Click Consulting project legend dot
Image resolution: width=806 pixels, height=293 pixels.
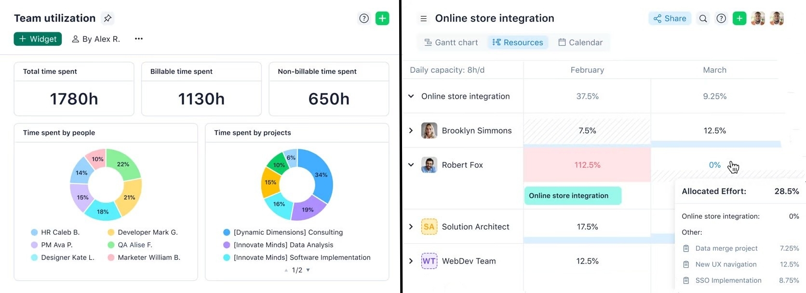[x=227, y=232]
